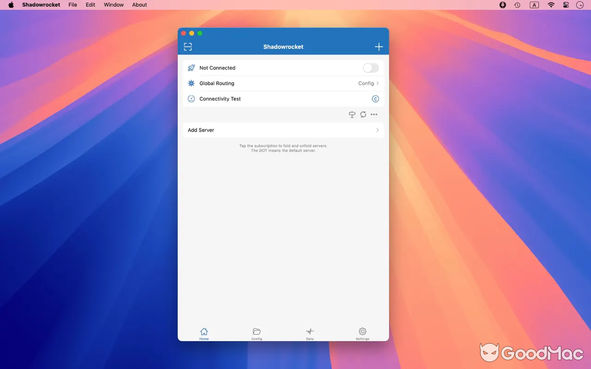Click the plus icon to add a server
Screen dimensions: 591x369
[379, 47]
